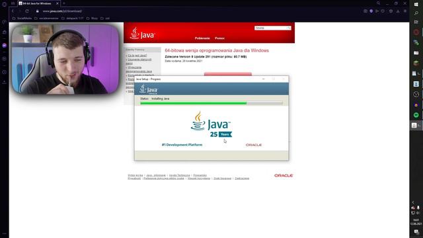
Task: Click the Java installation progress bar
Action: click(211, 103)
